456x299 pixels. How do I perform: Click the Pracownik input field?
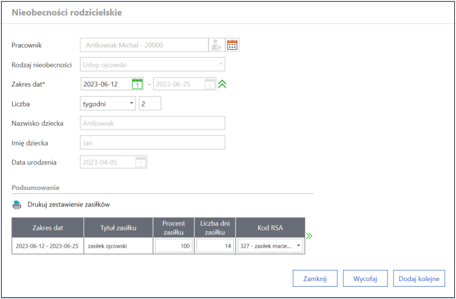[144, 45]
